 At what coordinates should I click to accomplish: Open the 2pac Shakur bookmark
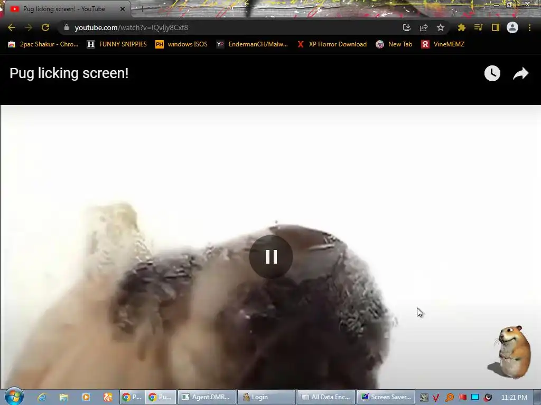(x=43, y=44)
